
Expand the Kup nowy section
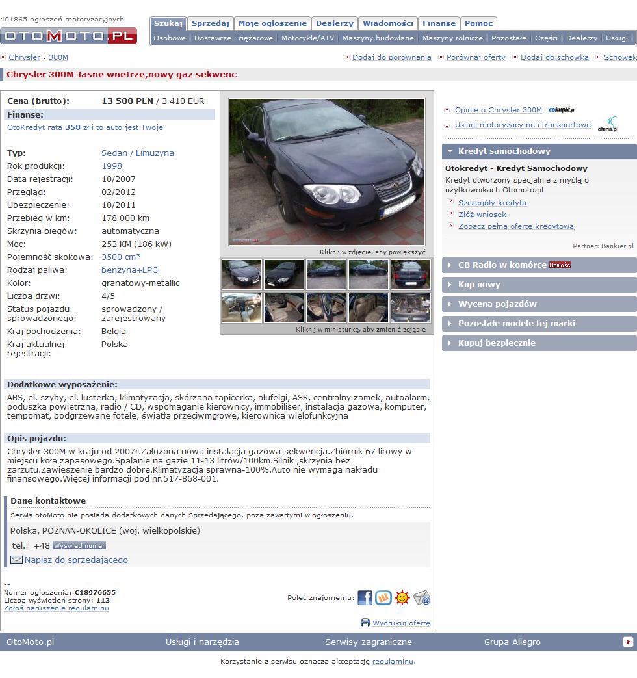click(539, 285)
